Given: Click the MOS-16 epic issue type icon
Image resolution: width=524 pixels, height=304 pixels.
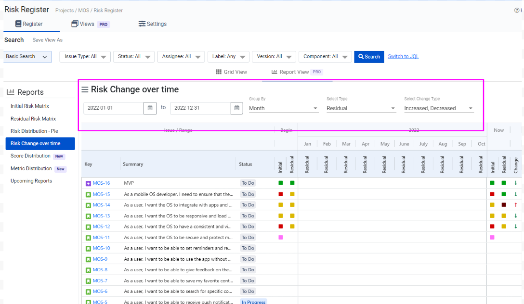Looking at the screenshot, I should (x=88, y=183).
